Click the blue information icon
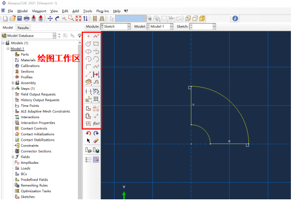 (235, 18)
